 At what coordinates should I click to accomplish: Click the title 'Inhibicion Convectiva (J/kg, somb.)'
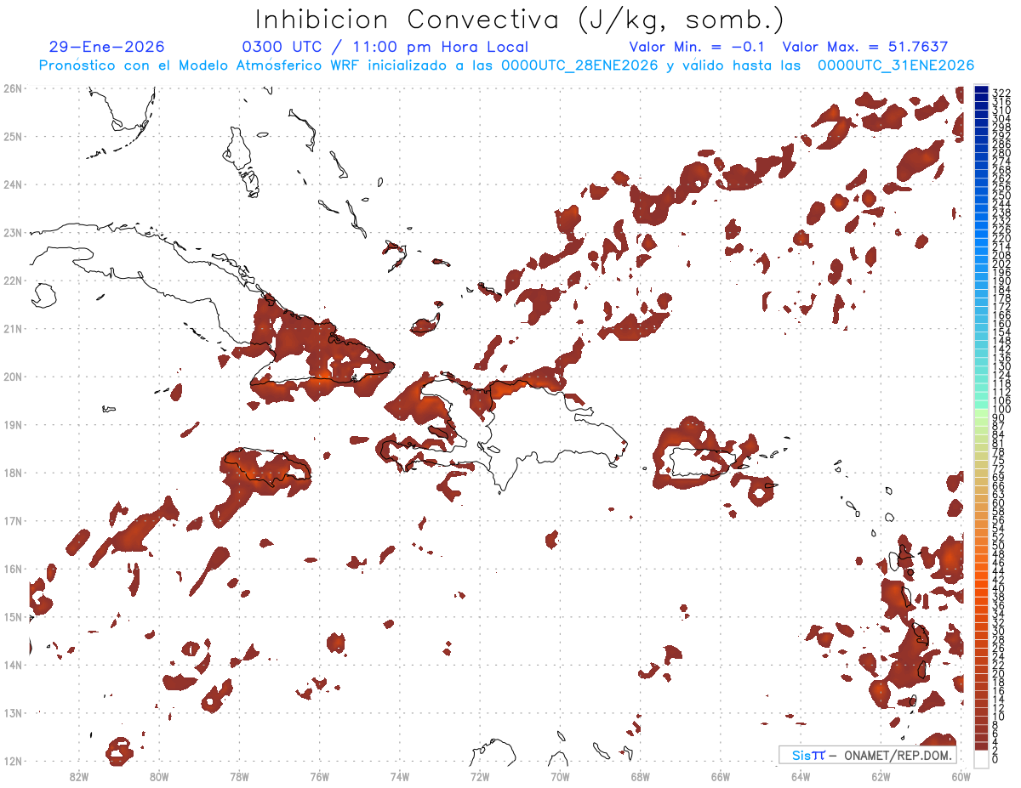520,20
